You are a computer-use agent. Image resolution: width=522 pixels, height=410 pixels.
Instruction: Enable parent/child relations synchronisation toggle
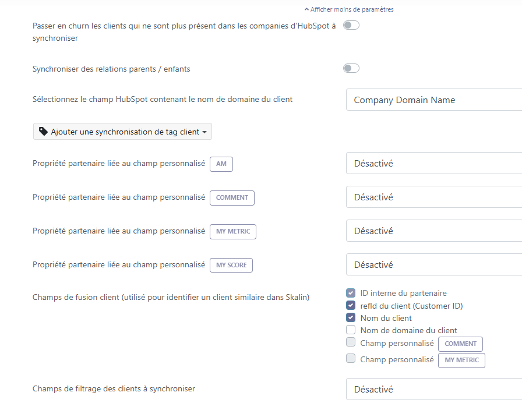tap(351, 68)
